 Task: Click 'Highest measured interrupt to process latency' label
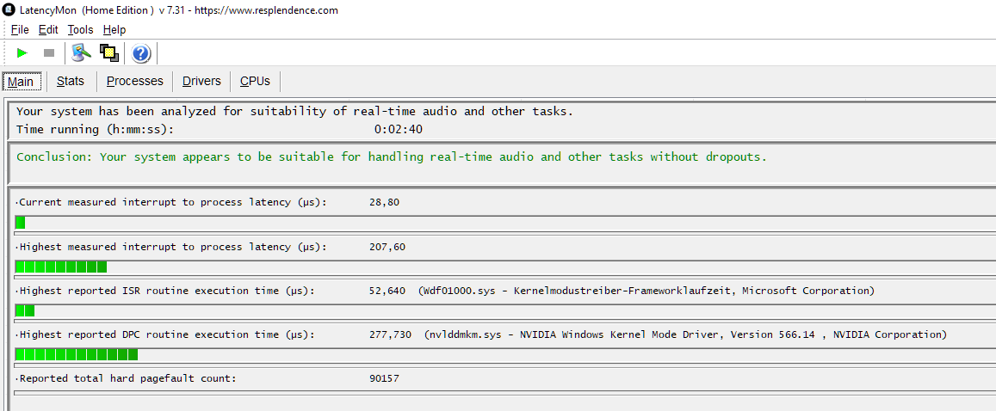tap(170, 247)
